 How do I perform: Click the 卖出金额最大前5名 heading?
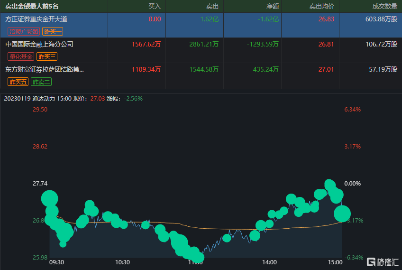(x=32, y=7)
